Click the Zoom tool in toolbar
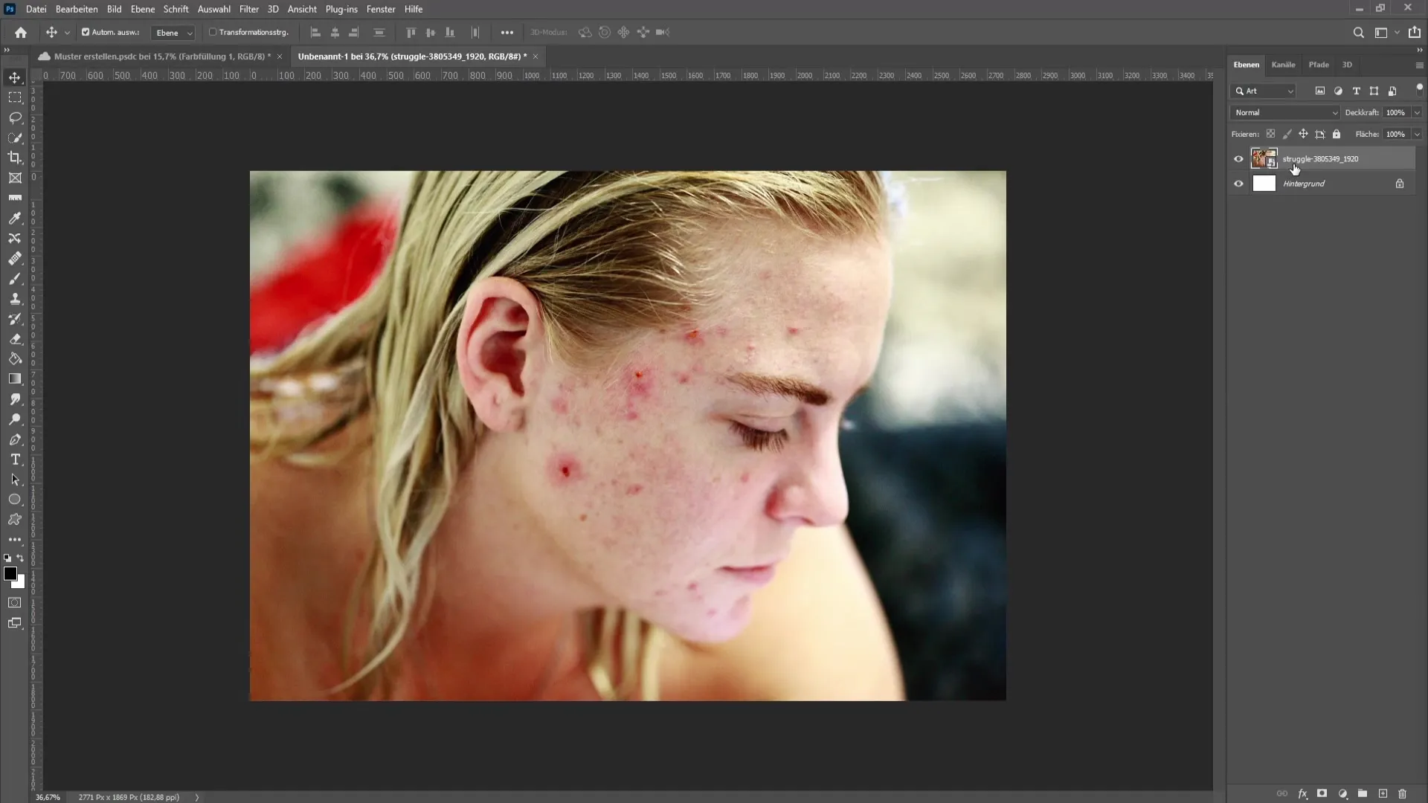The height and width of the screenshot is (803, 1428). click(x=16, y=419)
